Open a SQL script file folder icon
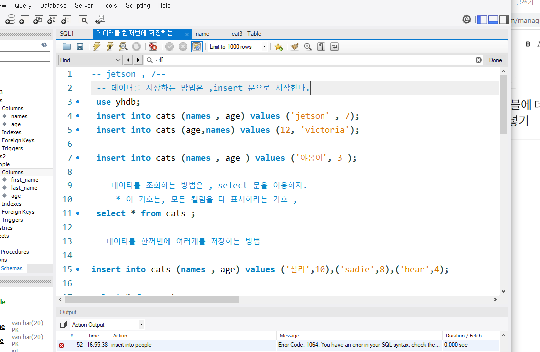This screenshot has width=540, height=352. coord(67,46)
